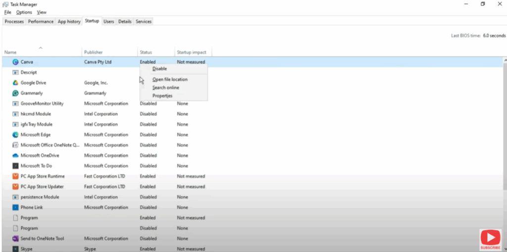
Task: Switch to the Performance tab
Action: [x=41, y=21]
